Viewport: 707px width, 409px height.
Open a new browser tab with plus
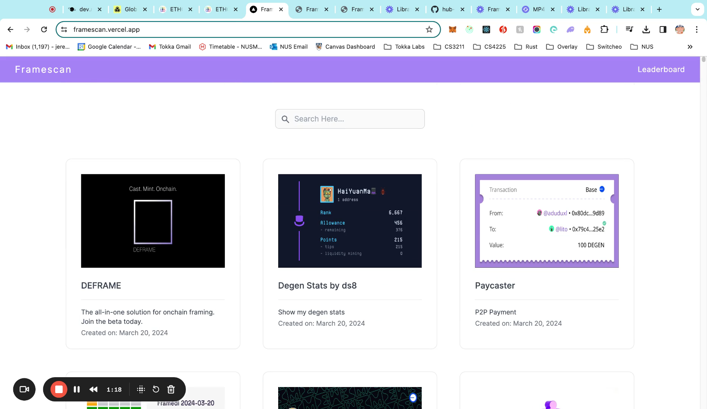[x=659, y=9]
